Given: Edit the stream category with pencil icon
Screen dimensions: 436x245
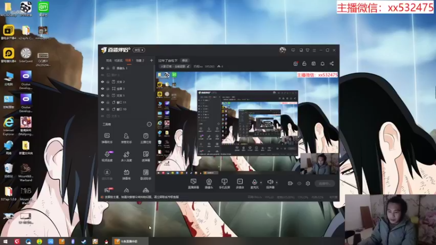Looking at the screenshot, I should tap(188, 66).
